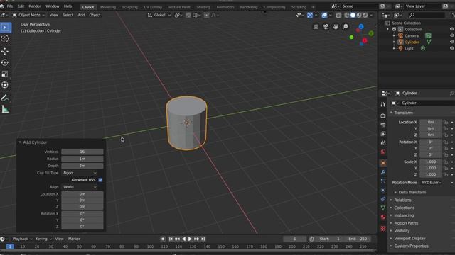
Task: Select the Measure tool
Action: (5, 109)
